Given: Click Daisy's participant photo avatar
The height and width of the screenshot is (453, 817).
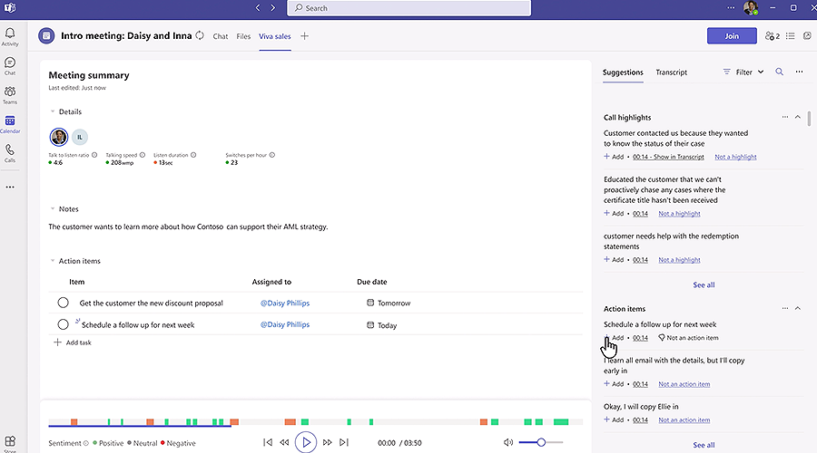Looking at the screenshot, I should coord(59,137).
